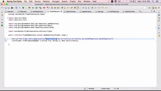
Task: Open the Navigate menu
Action: tap(56, 2)
